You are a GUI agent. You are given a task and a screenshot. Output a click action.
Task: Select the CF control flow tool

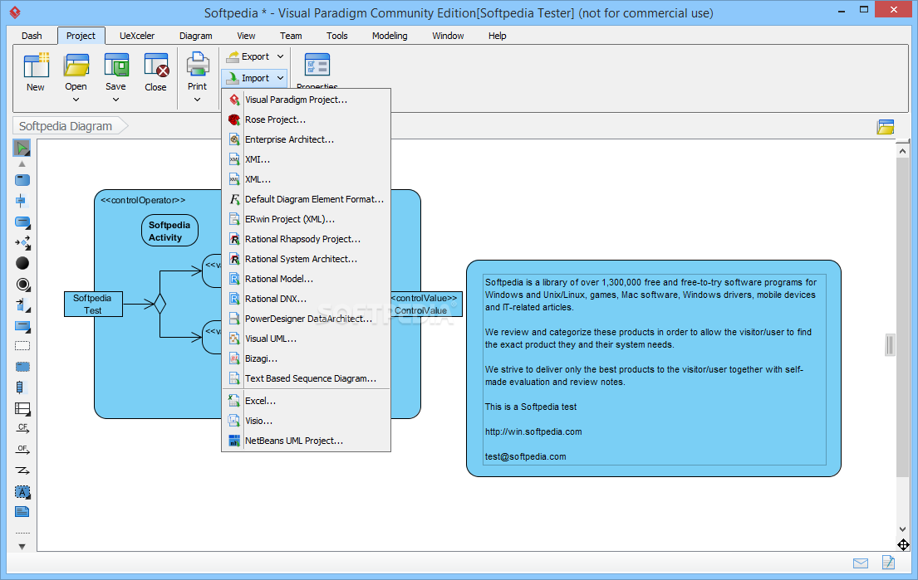click(22, 428)
